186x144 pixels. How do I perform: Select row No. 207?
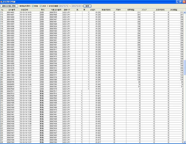click(x=92, y=94)
